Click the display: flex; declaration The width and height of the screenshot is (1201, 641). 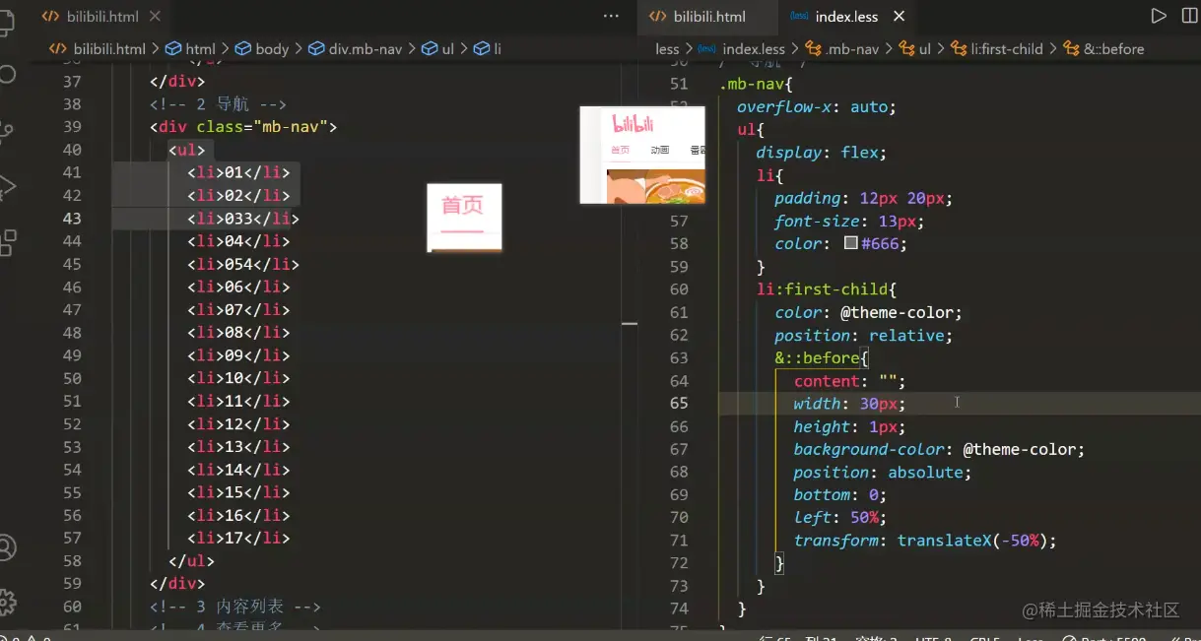(822, 153)
